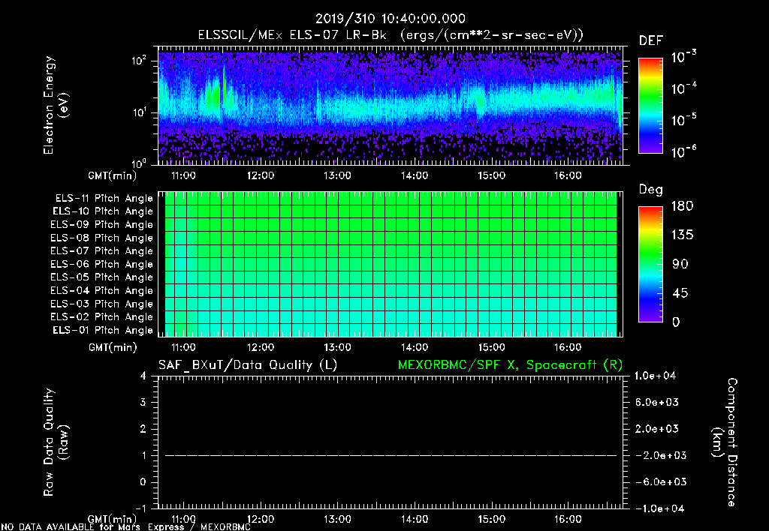Click the GMT(min) label under pitch angle panel
Screen dimensions: 769x531
point(113,348)
